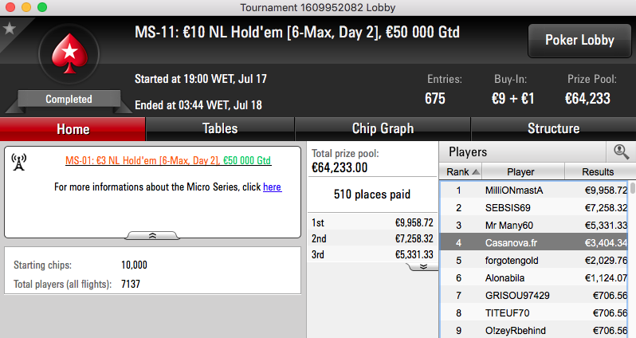Collapse the announcement panel
The height and width of the screenshot is (338, 636).
152,235
